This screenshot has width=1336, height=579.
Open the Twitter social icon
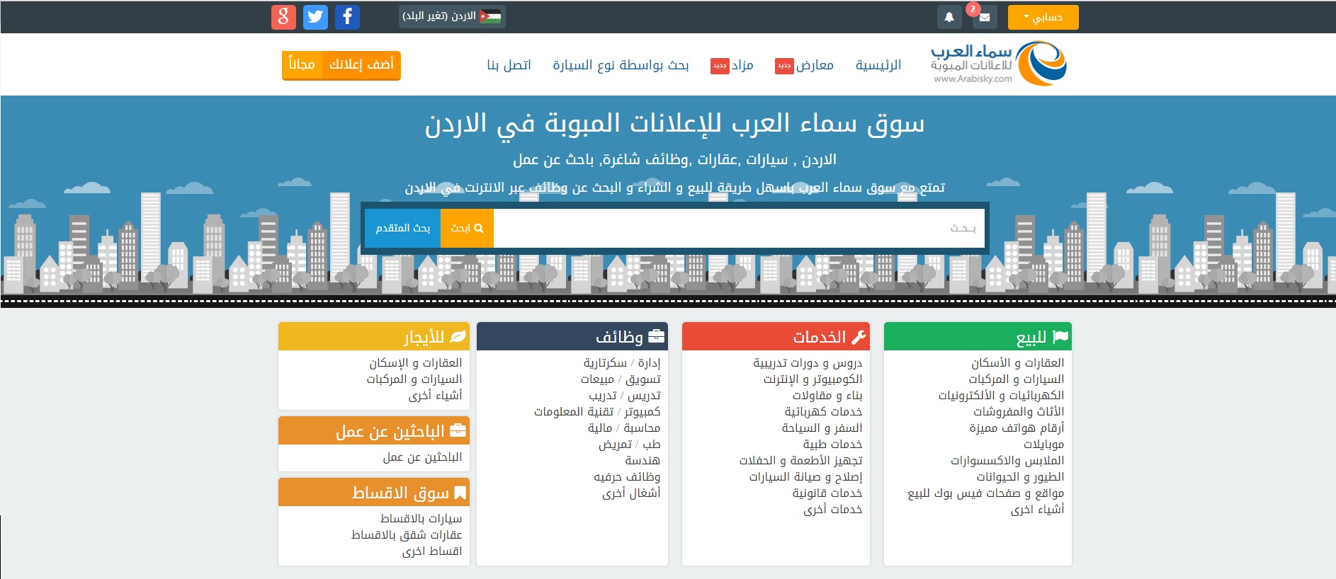coord(315,17)
